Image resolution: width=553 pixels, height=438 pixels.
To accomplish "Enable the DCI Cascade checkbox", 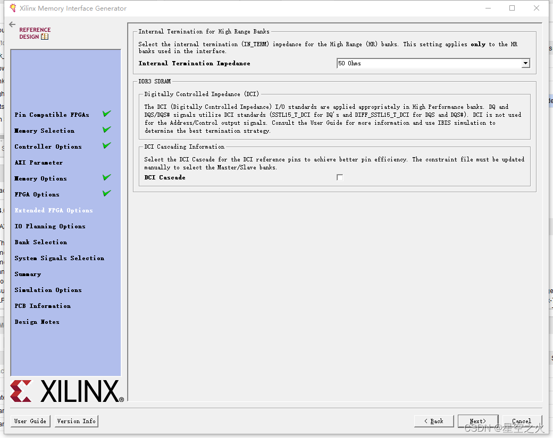I will pos(340,177).
